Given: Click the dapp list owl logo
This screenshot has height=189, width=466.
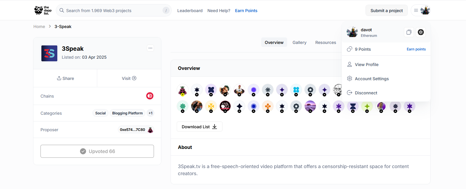Looking at the screenshot, I should pos(43,10).
